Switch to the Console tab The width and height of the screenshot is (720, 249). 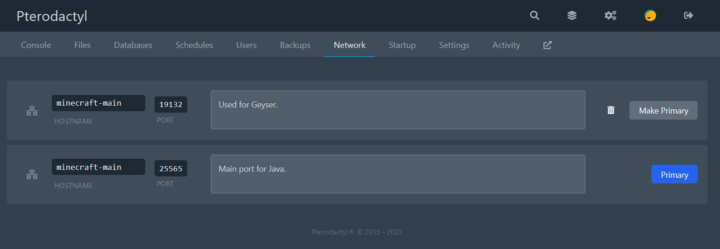point(36,45)
